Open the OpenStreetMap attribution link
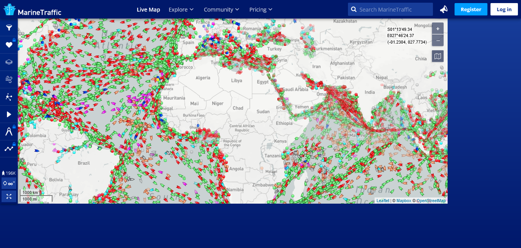 click(x=431, y=201)
